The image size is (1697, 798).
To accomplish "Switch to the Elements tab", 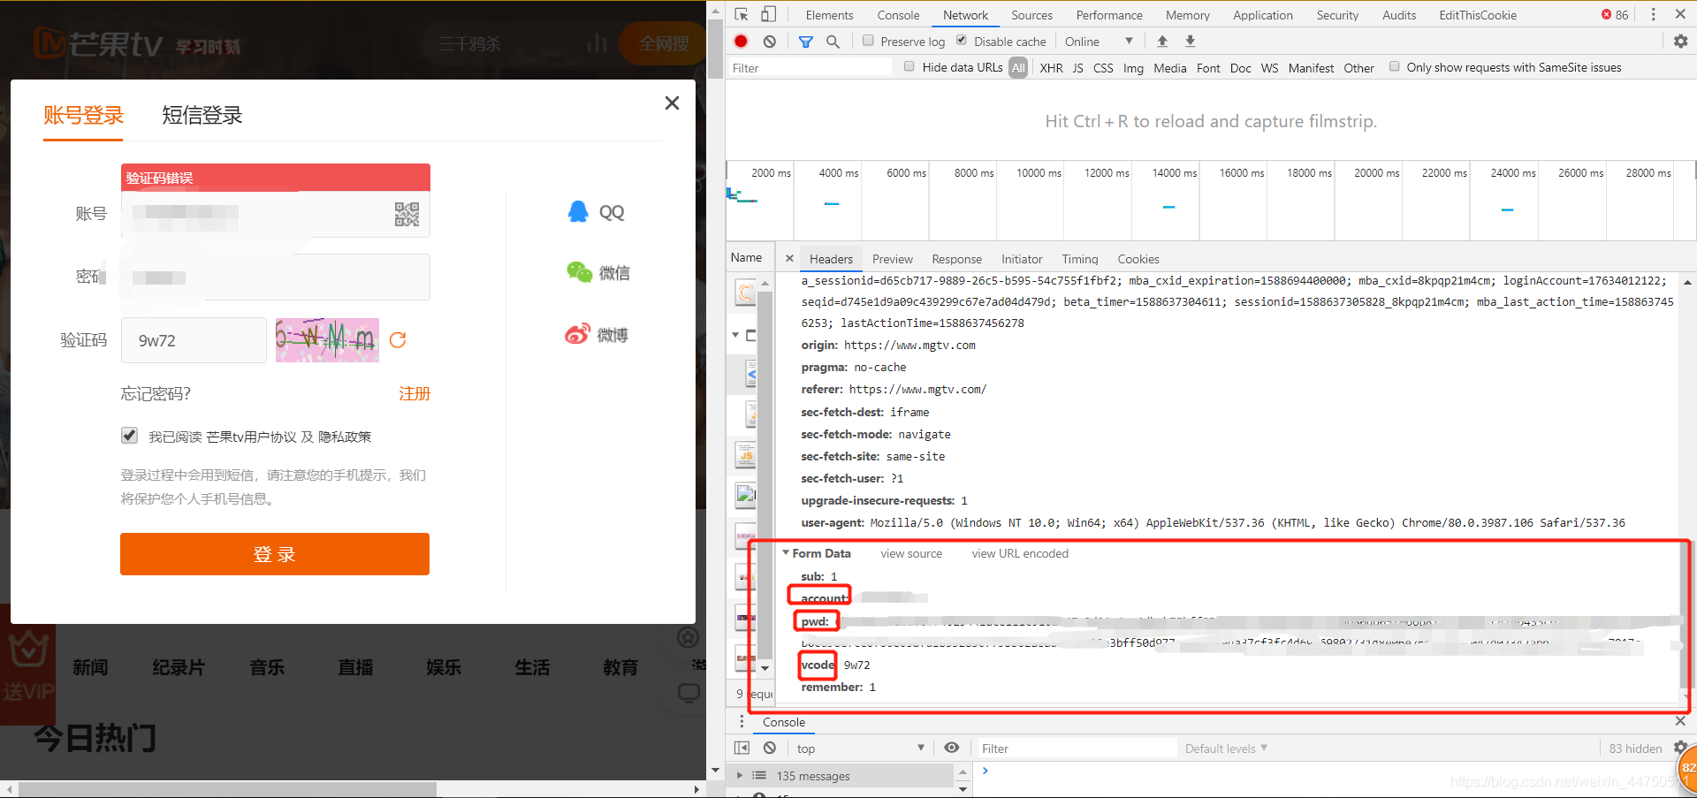I will (x=829, y=15).
